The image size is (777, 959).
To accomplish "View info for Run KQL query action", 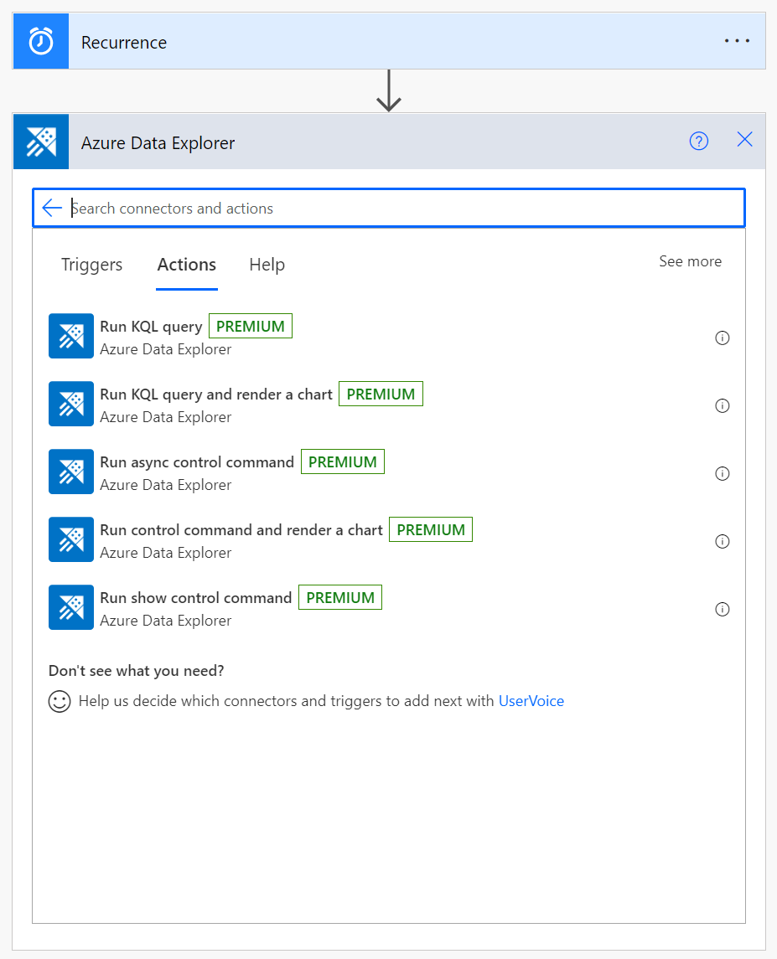I will tap(722, 338).
